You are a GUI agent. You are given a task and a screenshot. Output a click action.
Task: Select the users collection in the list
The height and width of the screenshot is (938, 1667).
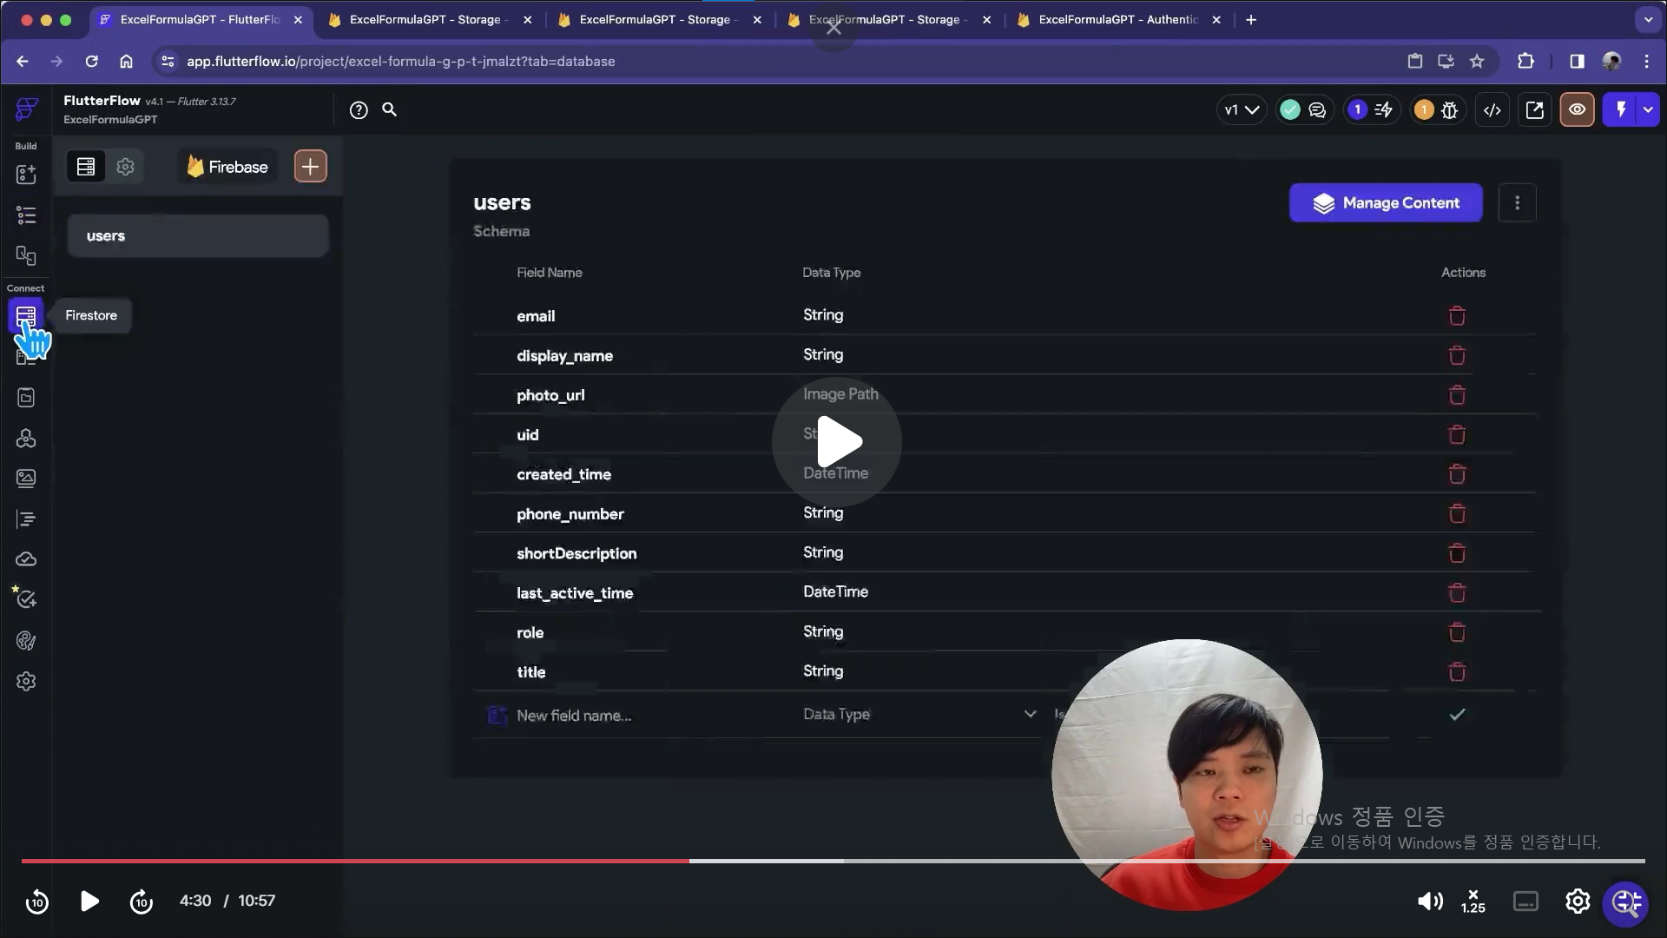[198, 236]
